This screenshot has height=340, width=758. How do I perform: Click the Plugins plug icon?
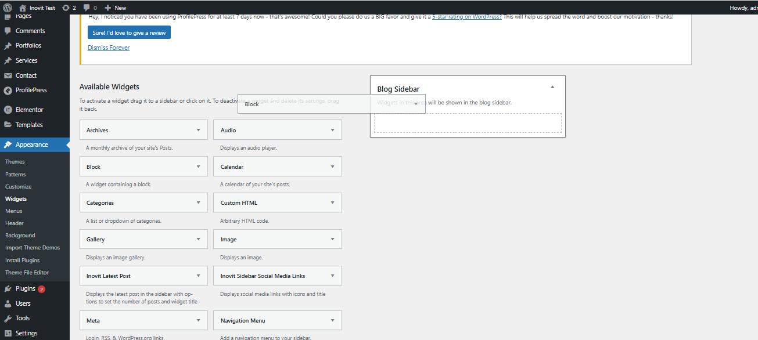[8, 288]
